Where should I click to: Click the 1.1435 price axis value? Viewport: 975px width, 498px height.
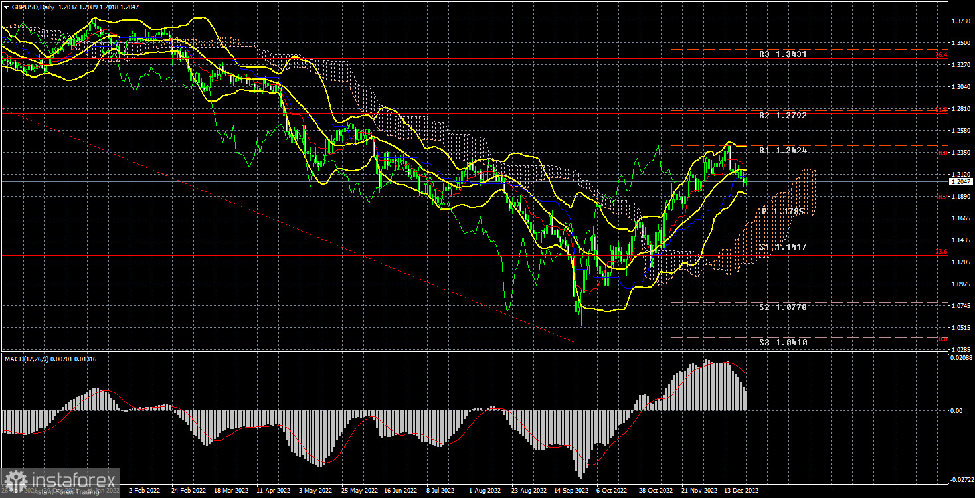pos(961,240)
